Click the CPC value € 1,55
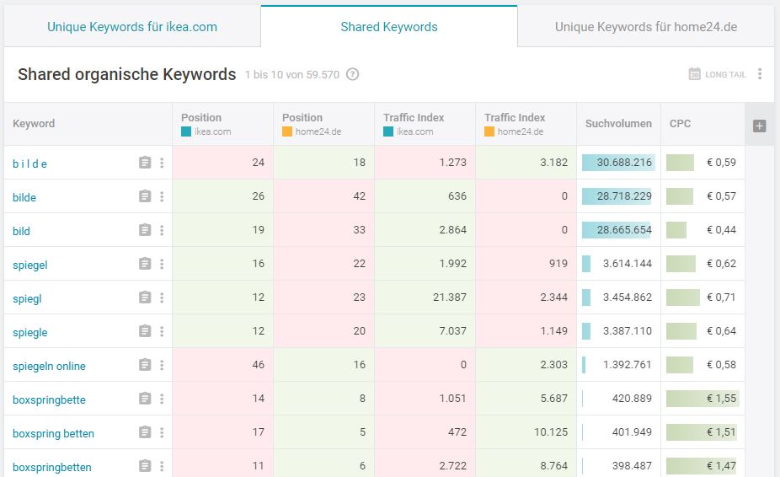Image resolution: width=780 pixels, height=477 pixels. pos(721,399)
